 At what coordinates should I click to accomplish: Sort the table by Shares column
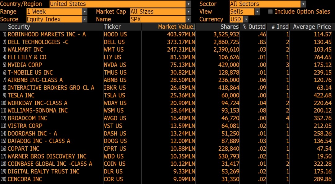point(229,27)
